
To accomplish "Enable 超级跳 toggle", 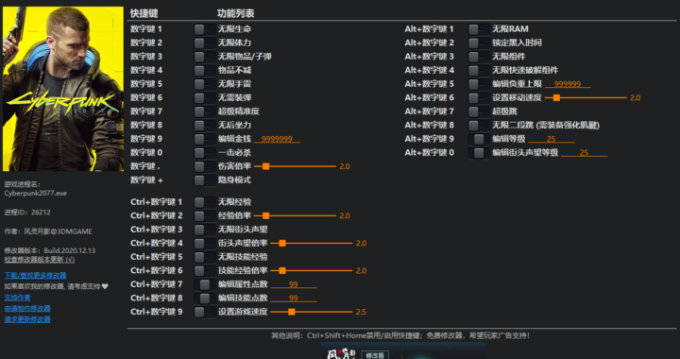I will 479,111.
